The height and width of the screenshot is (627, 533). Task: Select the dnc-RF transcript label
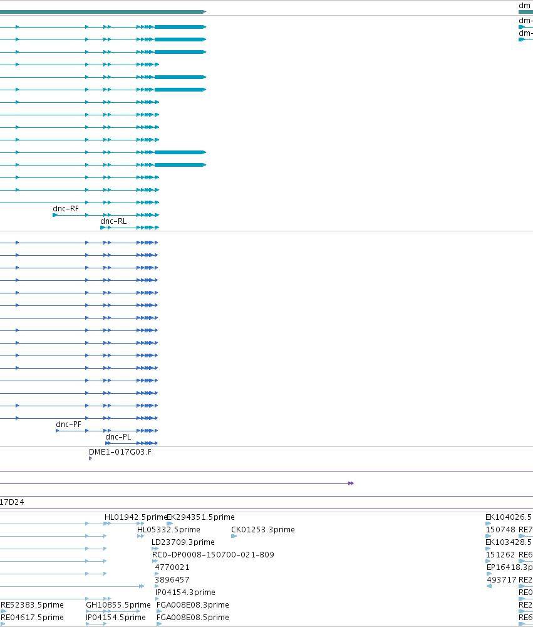click(66, 209)
